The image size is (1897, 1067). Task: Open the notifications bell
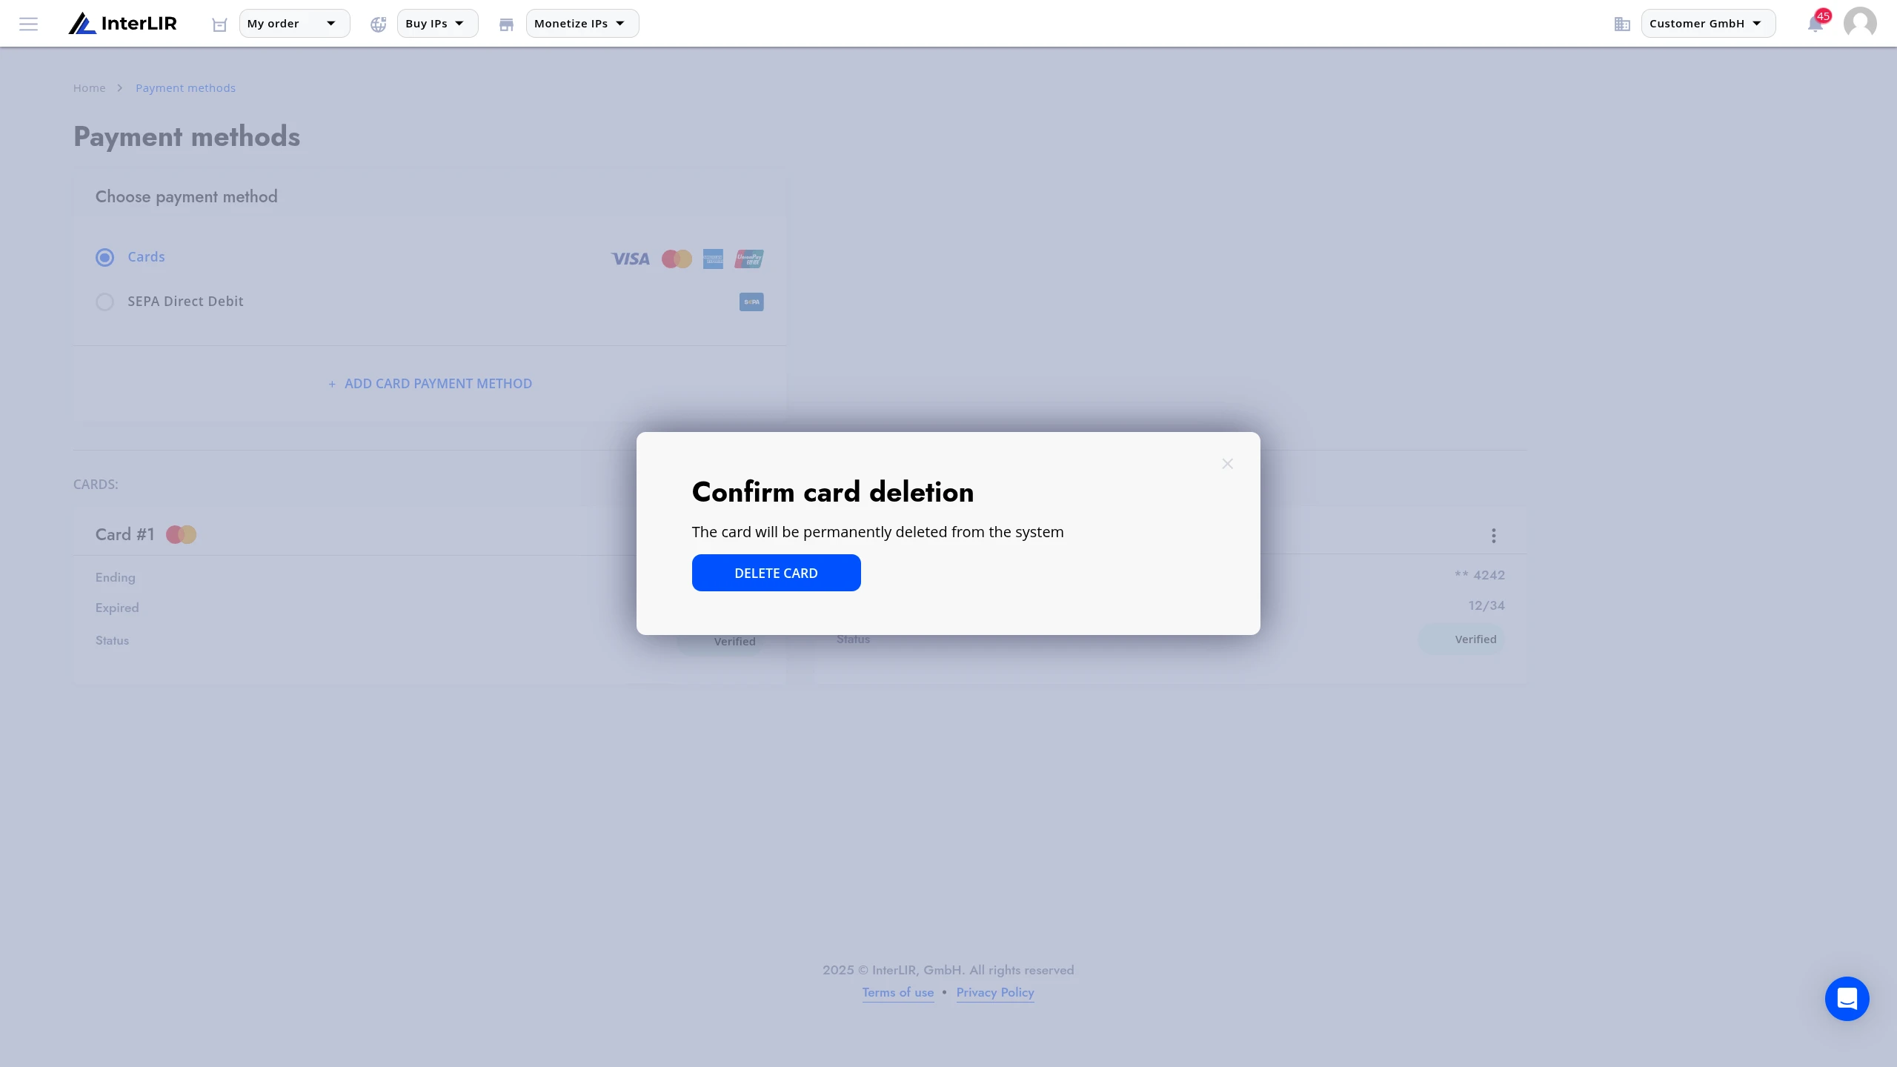(x=1815, y=24)
